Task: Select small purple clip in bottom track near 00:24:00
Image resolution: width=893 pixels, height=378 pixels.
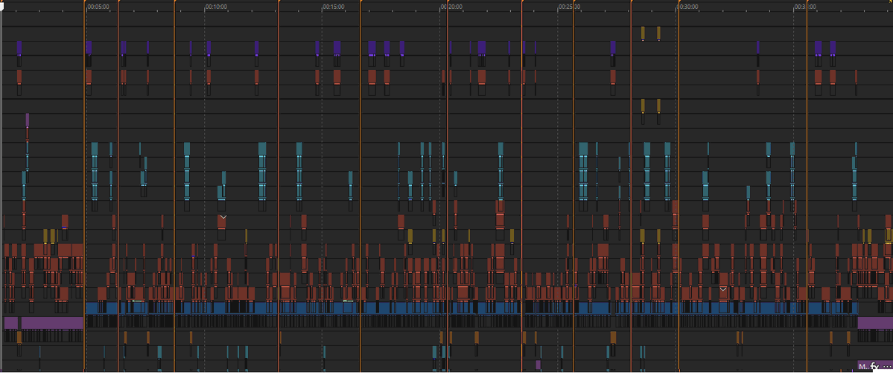Action: (538, 365)
